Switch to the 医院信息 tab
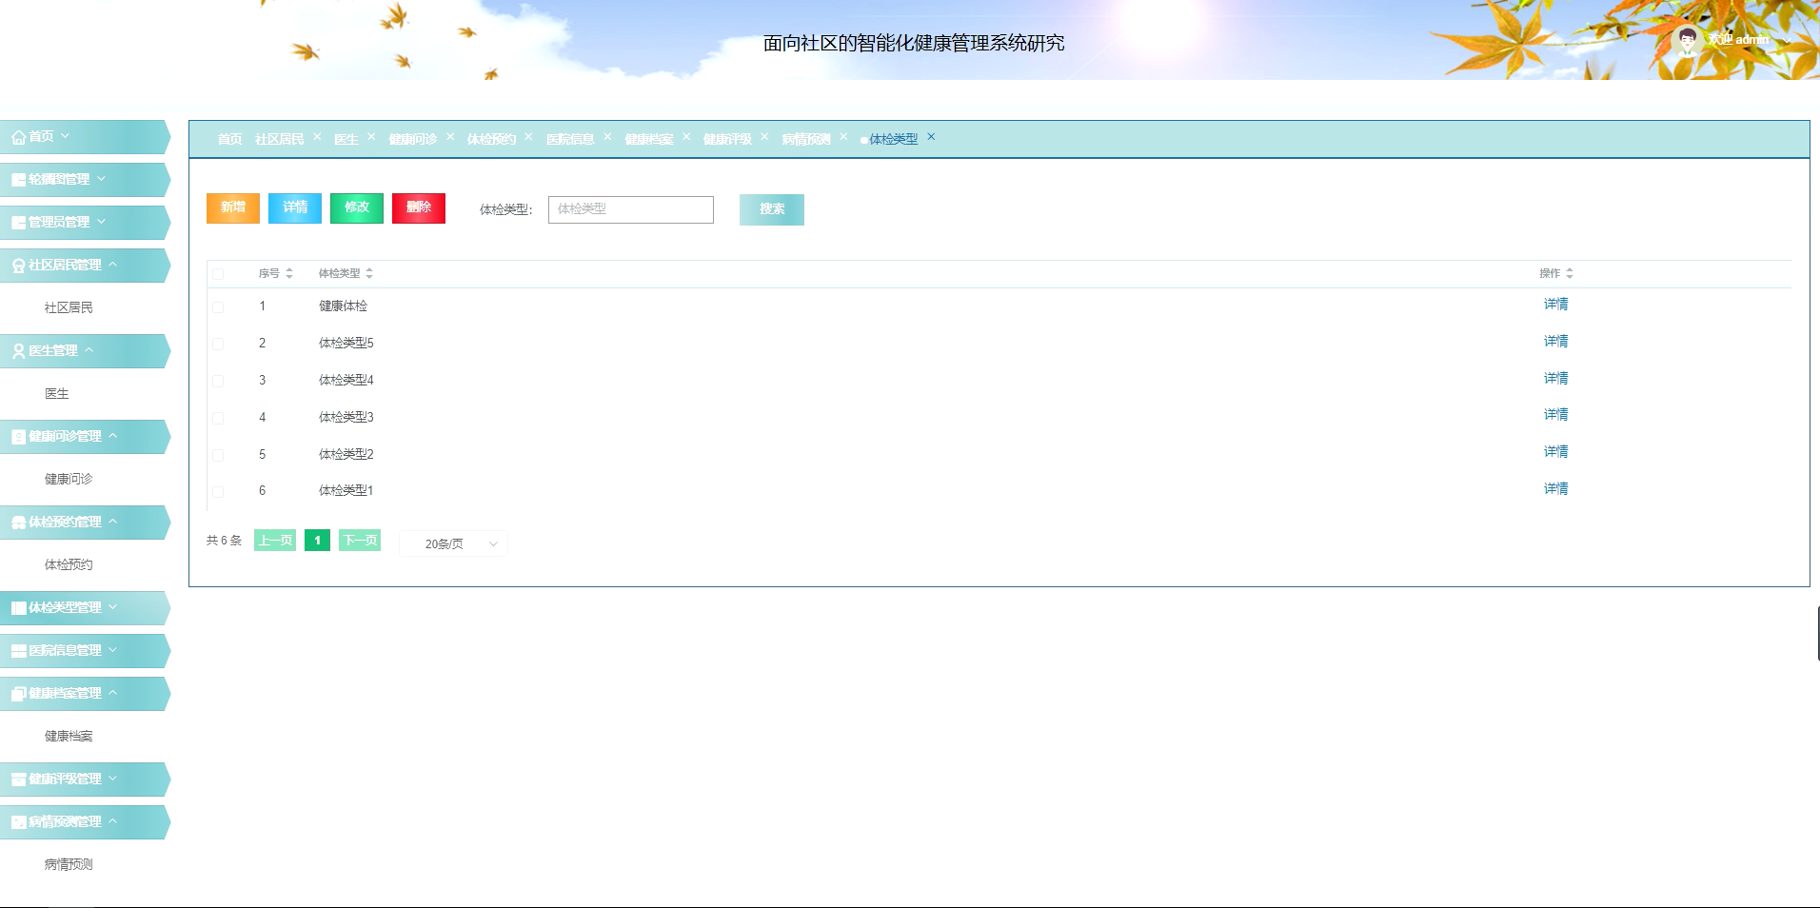Image resolution: width=1820 pixels, height=908 pixels. (568, 138)
